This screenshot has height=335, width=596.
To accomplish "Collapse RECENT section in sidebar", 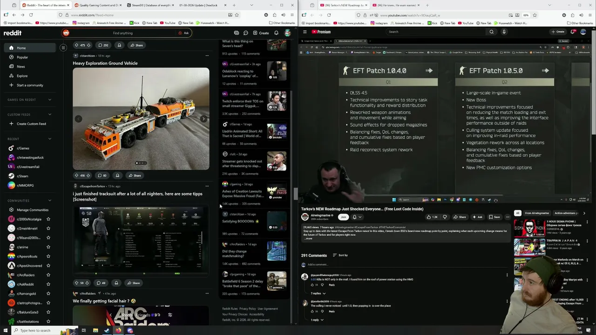I will click(50, 139).
